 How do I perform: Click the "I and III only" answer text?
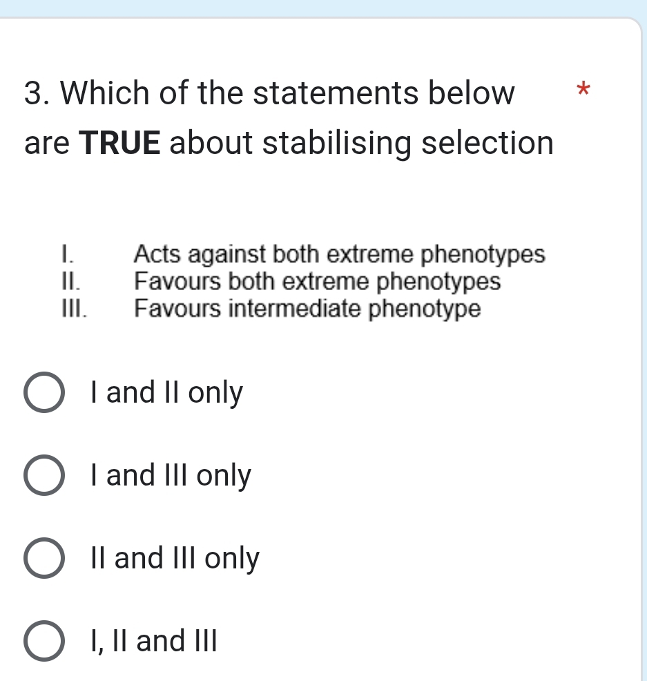tap(171, 476)
